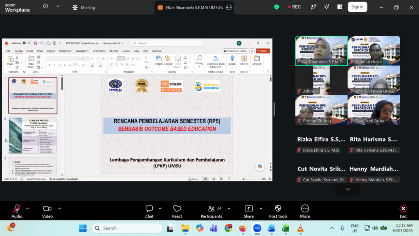This screenshot has width=419, height=236.
Task: Open the Copilot icon on slide
Action: click(x=260, y=166)
